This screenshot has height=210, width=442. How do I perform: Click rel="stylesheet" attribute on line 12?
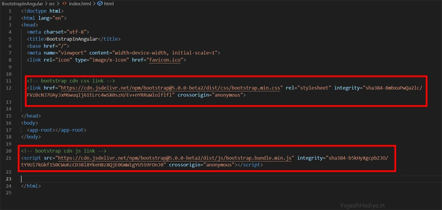pos(309,88)
